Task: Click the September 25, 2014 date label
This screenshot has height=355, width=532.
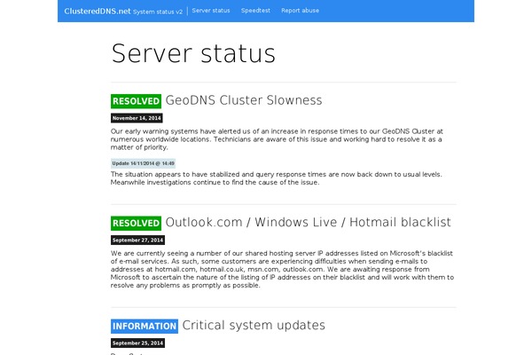Action: 137,343
